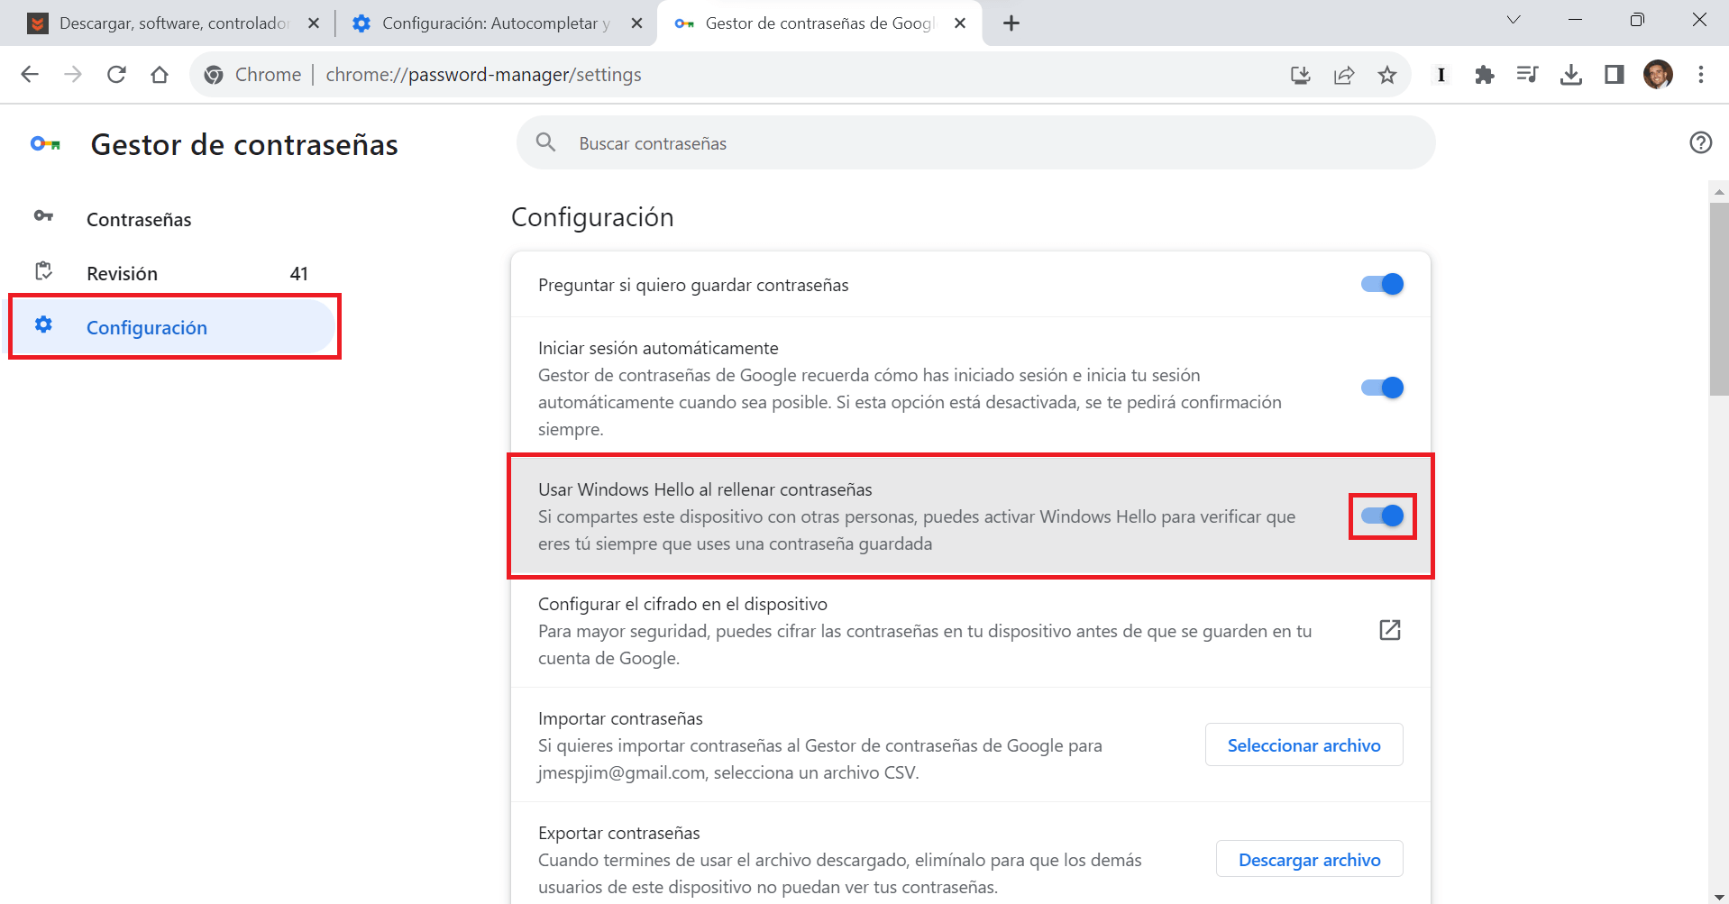Reload the page with the refresh icon
The width and height of the screenshot is (1729, 904).
116,75
